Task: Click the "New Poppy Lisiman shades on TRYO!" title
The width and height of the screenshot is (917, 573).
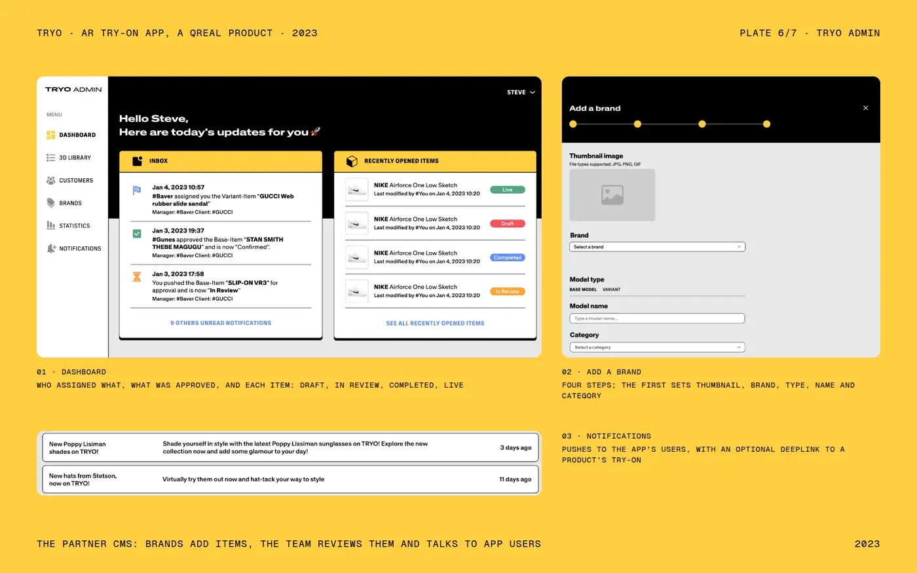Action: (x=77, y=448)
